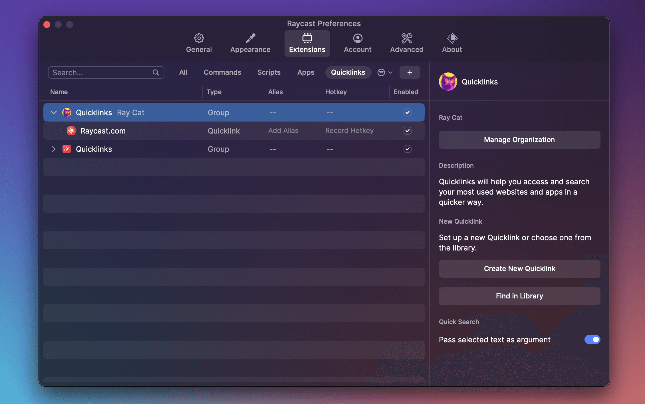Open Account settings via person icon

pyautogui.click(x=357, y=38)
